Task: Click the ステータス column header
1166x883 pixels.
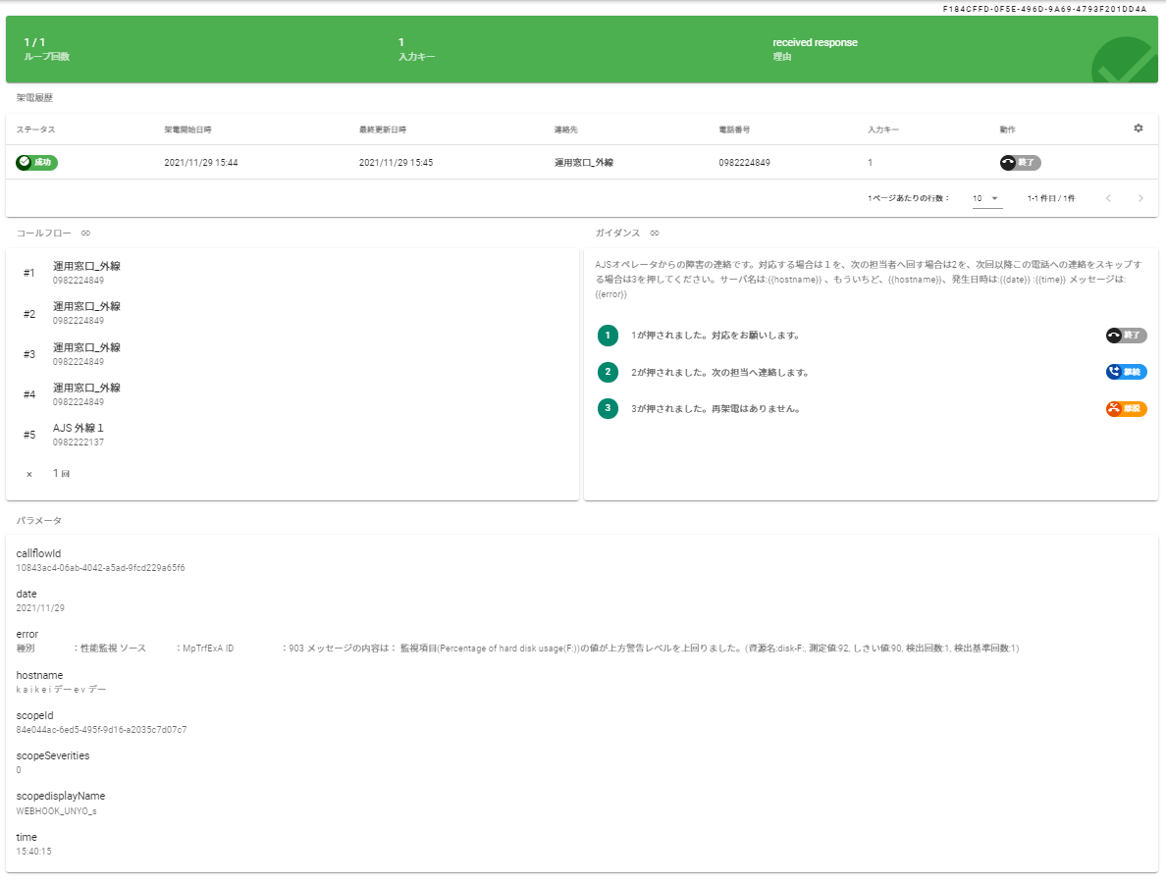Action: pos(36,130)
